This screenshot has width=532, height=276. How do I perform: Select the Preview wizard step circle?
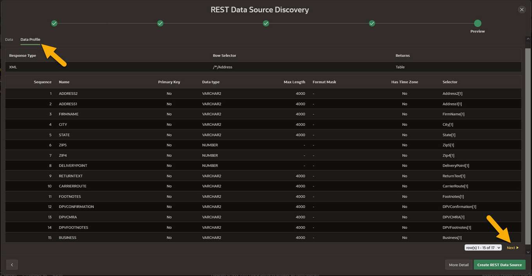point(477,23)
